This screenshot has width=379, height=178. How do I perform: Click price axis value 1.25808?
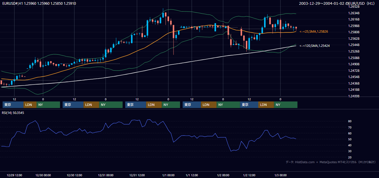click(x=354, y=32)
